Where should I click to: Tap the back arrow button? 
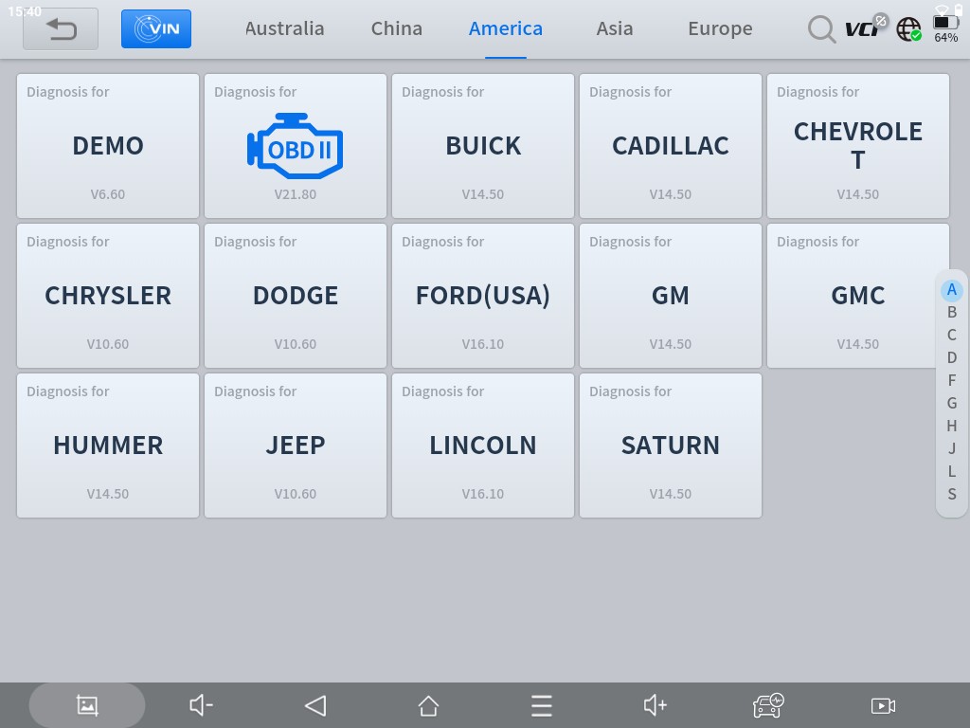click(x=61, y=28)
